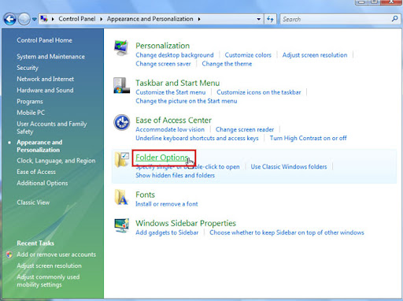Go to Control Panel Home in sidebar
Viewport: 403px width, 301px height.
click(x=44, y=40)
